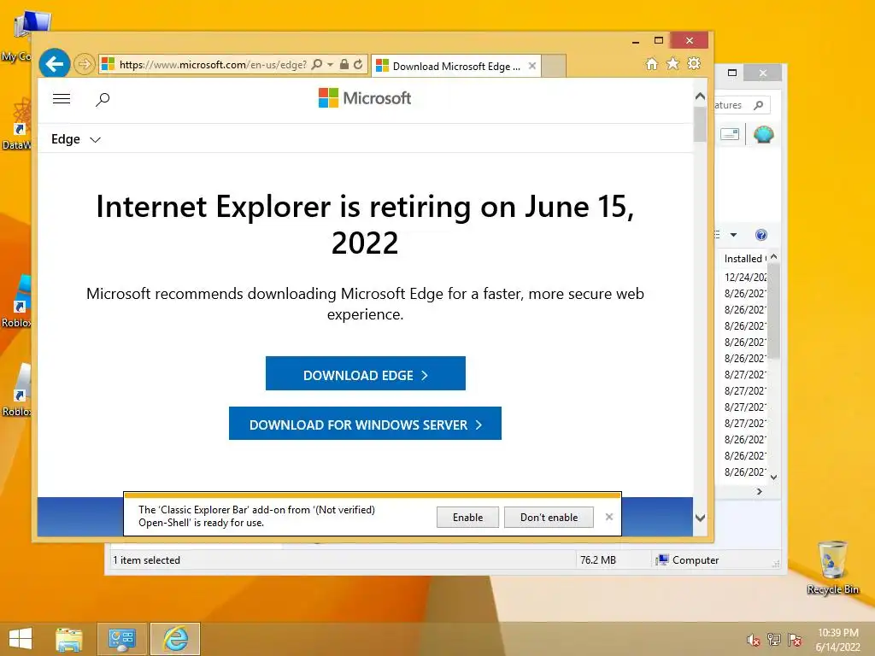Click the network tray icon
Image resolution: width=875 pixels, height=656 pixels.
(x=774, y=639)
